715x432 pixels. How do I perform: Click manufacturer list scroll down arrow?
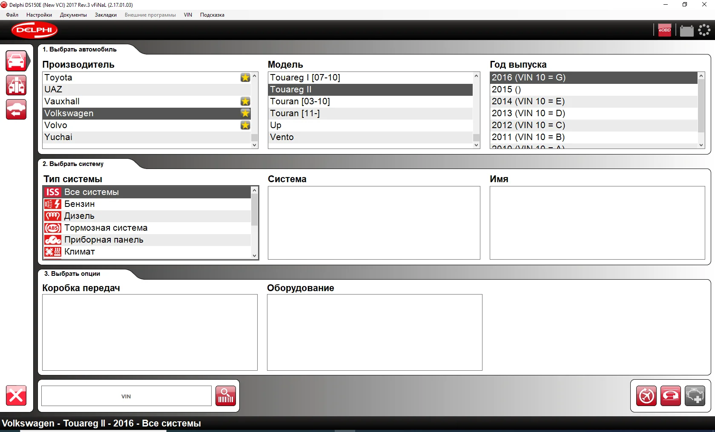255,145
